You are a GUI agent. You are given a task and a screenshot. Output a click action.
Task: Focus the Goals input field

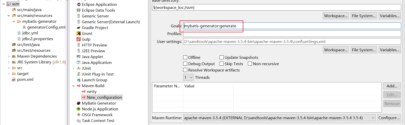[292, 26]
